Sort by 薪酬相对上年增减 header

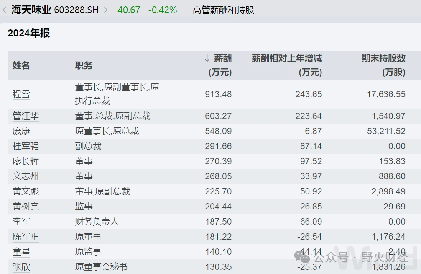287,65
